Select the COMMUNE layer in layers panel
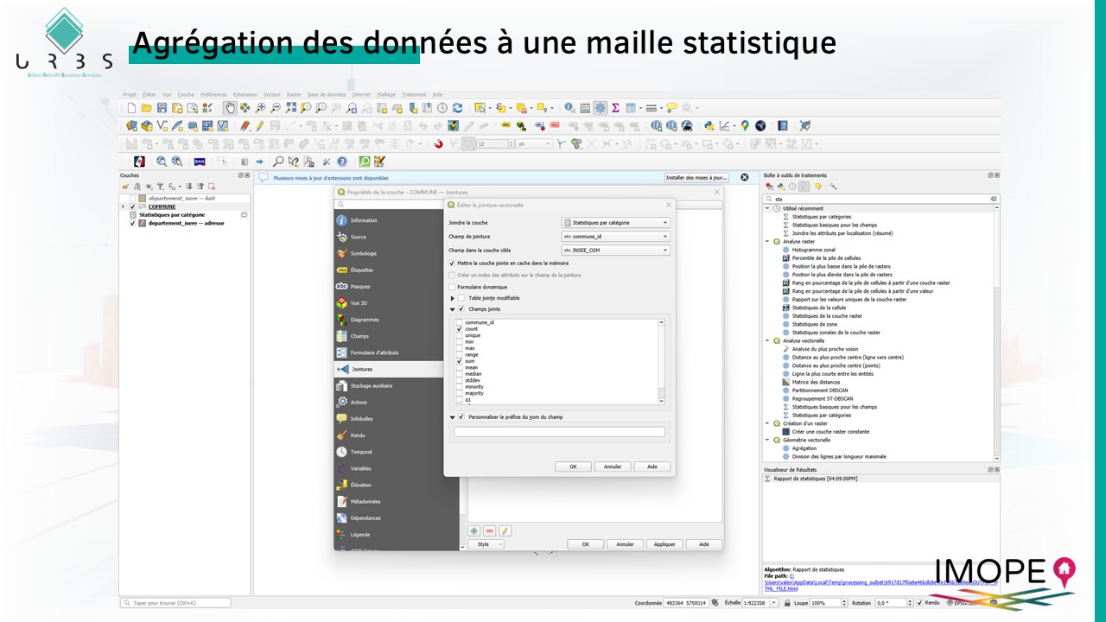 (x=162, y=206)
